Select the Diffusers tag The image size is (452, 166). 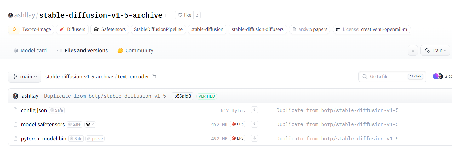point(72,29)
